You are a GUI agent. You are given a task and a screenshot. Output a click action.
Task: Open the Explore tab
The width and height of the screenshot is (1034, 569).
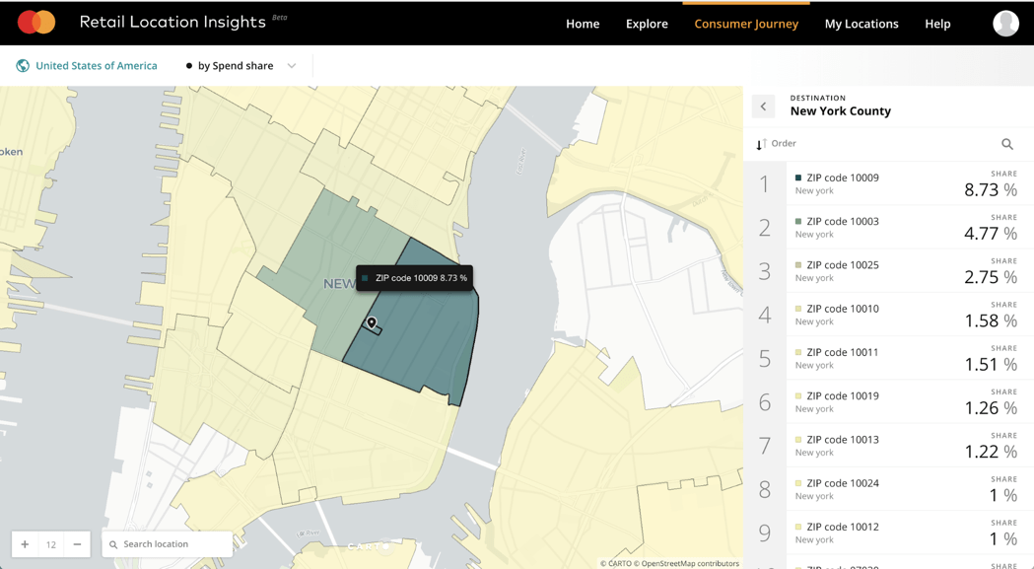pos(647,24)
